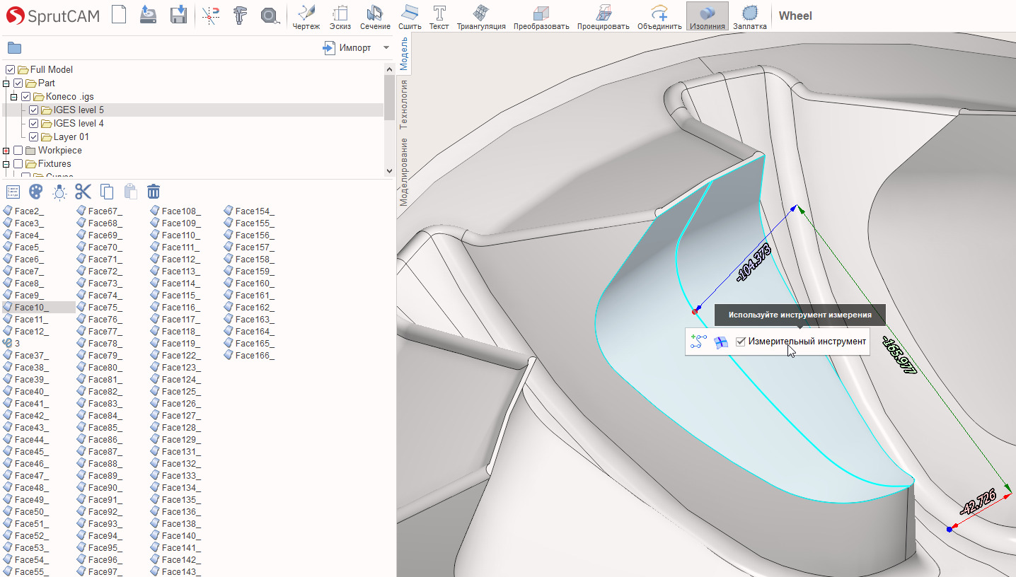
Task: Select Face166_ in the face list
Action: click(250, 356)
